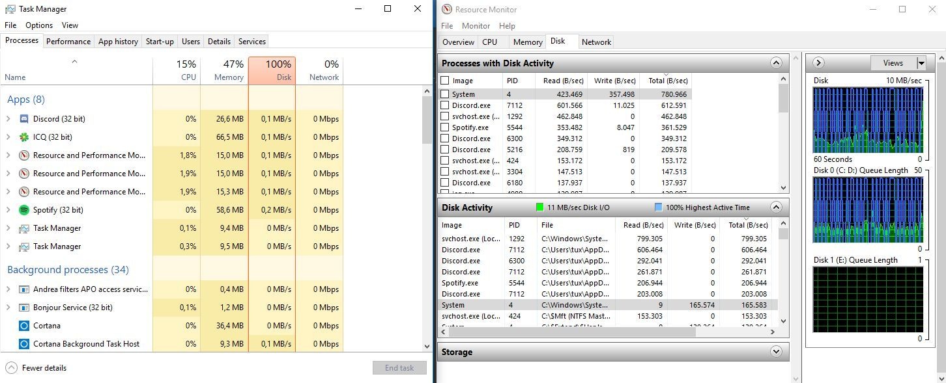
Task: Sort by the Memory column header
Action: (x=224, y=70)
